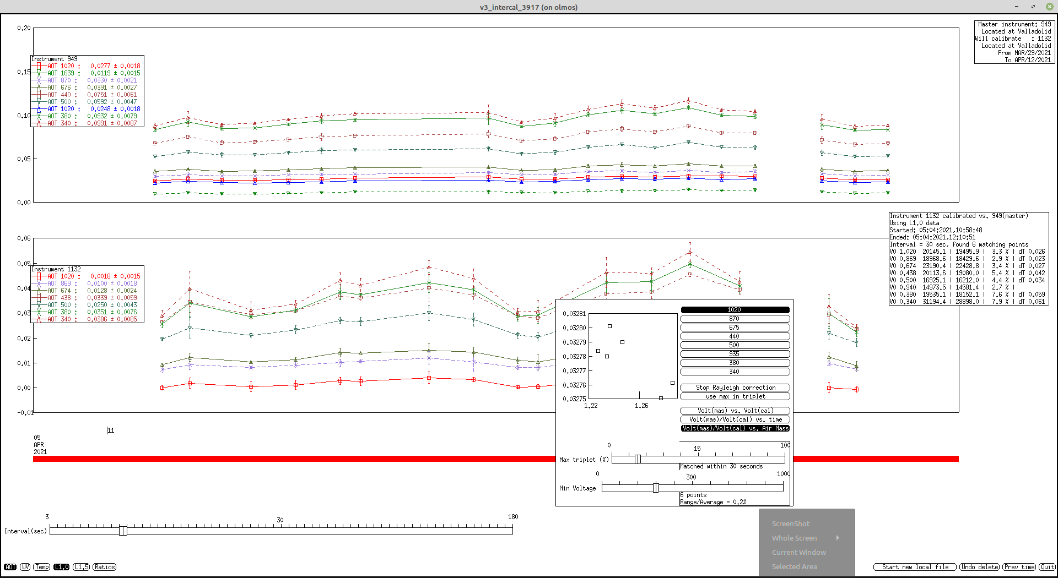This screenshot has width=1058, height=578.
Task: Click 'AOT 674' entry in Instrument 1132 legend
Action: pyautogui.click(x=86, y=291)
